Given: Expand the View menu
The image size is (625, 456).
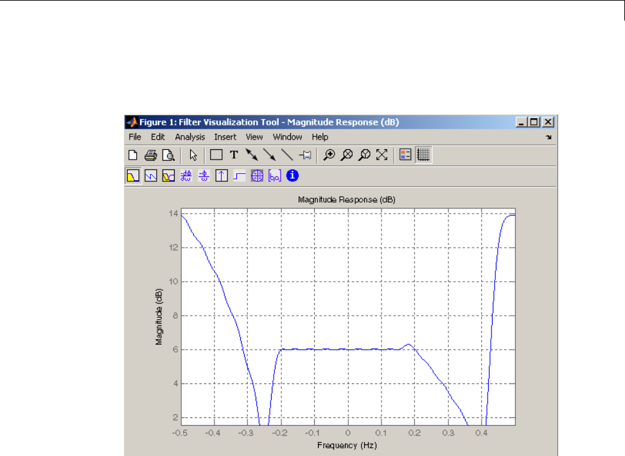Looking at the screenshot, I should pyautogui.click(x=254, y=137).
